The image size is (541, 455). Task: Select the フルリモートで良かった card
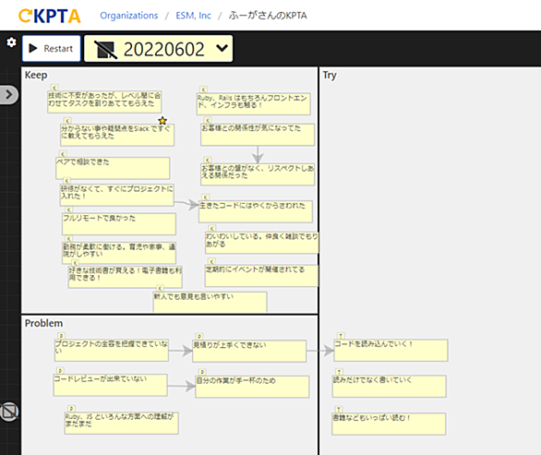click(x=119, y=224)
